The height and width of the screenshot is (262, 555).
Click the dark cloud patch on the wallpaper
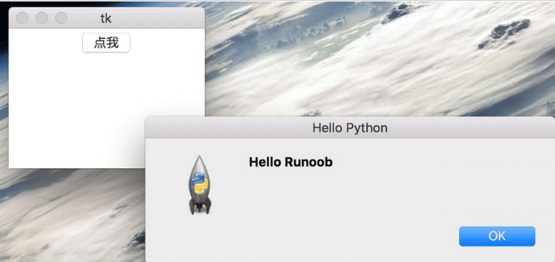504,33
